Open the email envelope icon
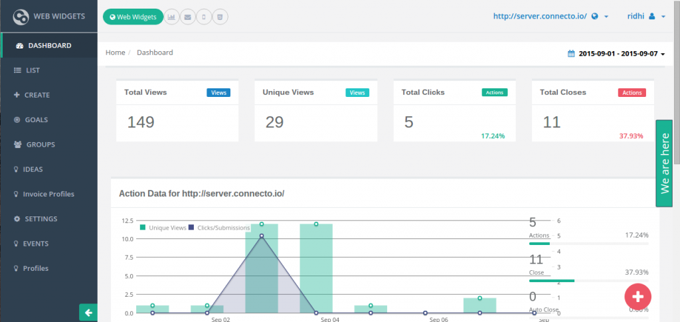The height and width of the screenshot is (322, 680). [188, 17]
